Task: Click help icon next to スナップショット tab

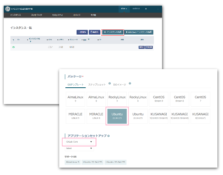Action: pyautogui.click(x=110, y=84)
